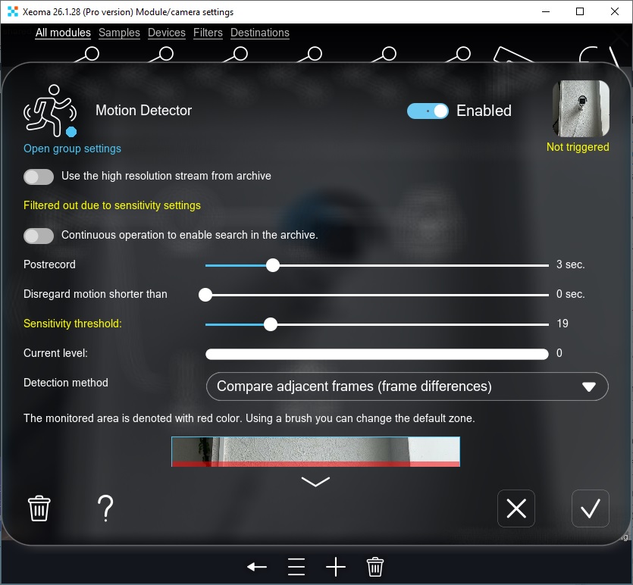Enable high resolution stream from archive

point(39,176)
